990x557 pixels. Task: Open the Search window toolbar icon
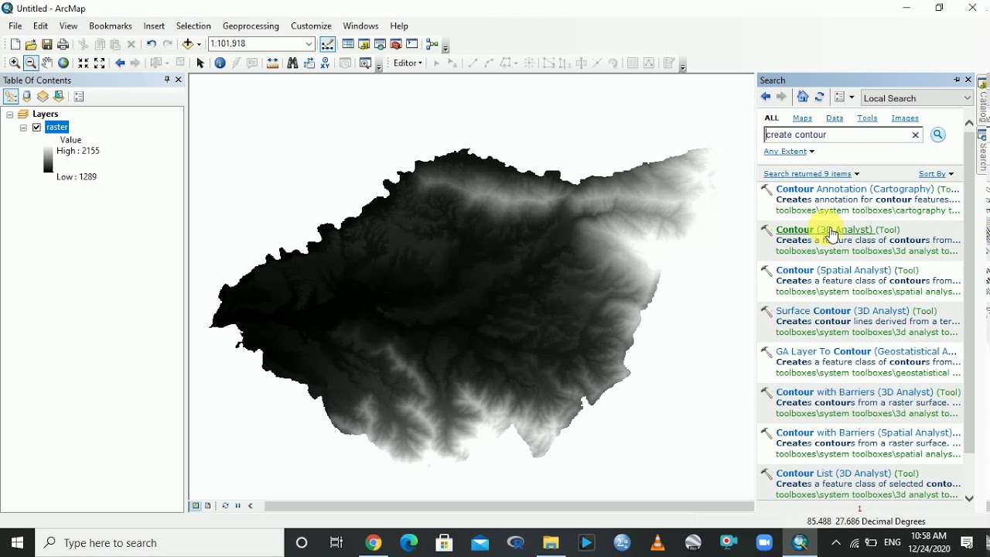[380, 45]
